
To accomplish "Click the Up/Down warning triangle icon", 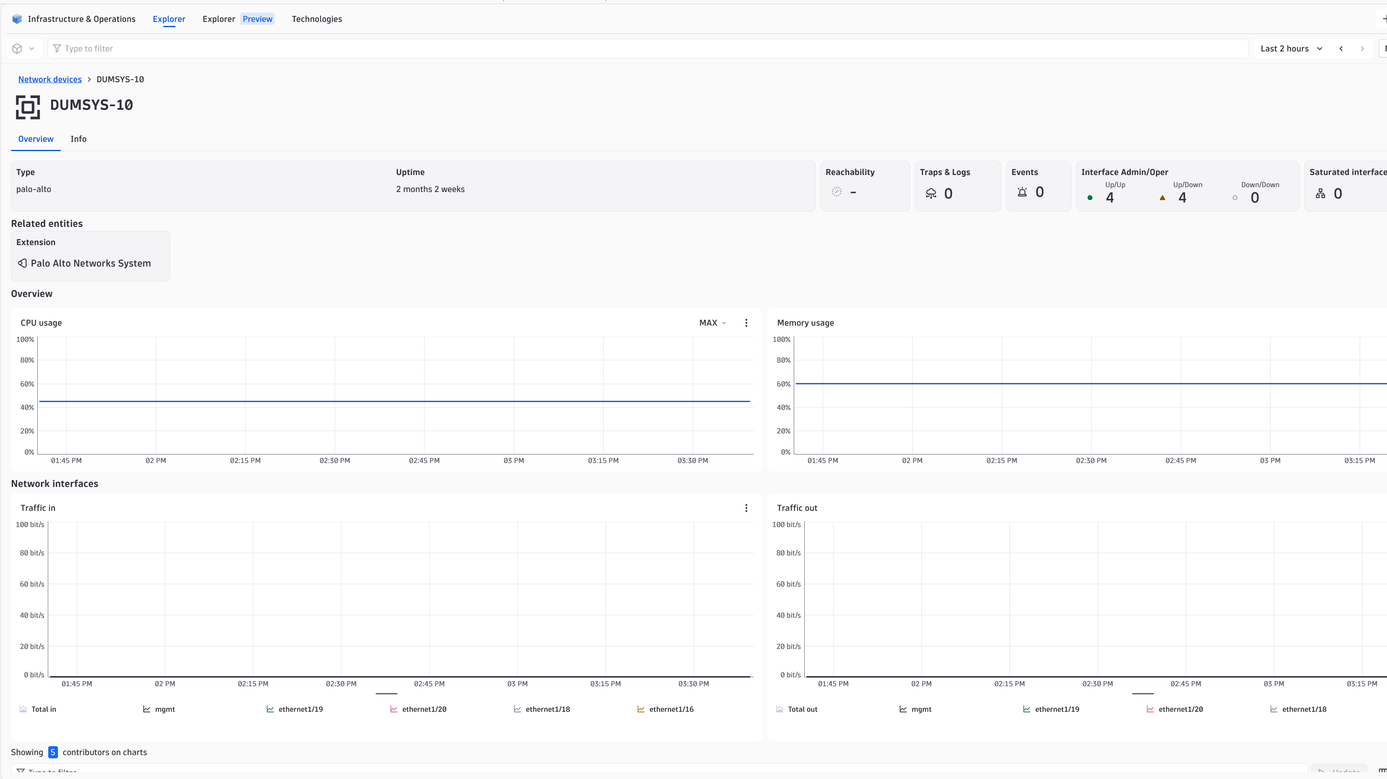I will [x=1163, y=198].
